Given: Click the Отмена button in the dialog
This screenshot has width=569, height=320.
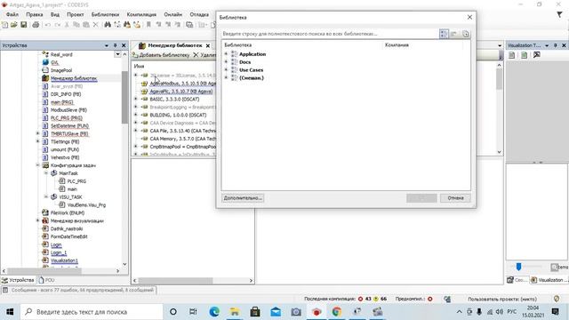Looking at the screenshot, I should (x=455, y=198).
